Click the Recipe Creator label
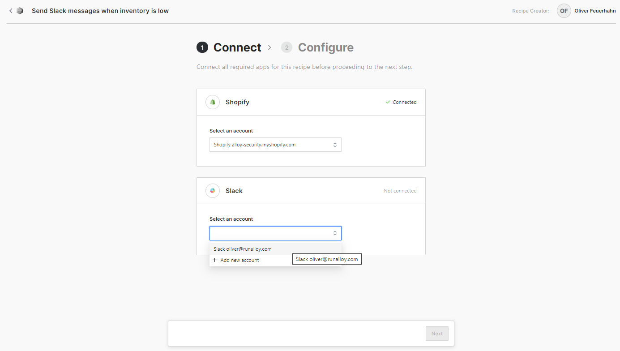This screenshot has width=620, height=351. [x=531, y=11]
